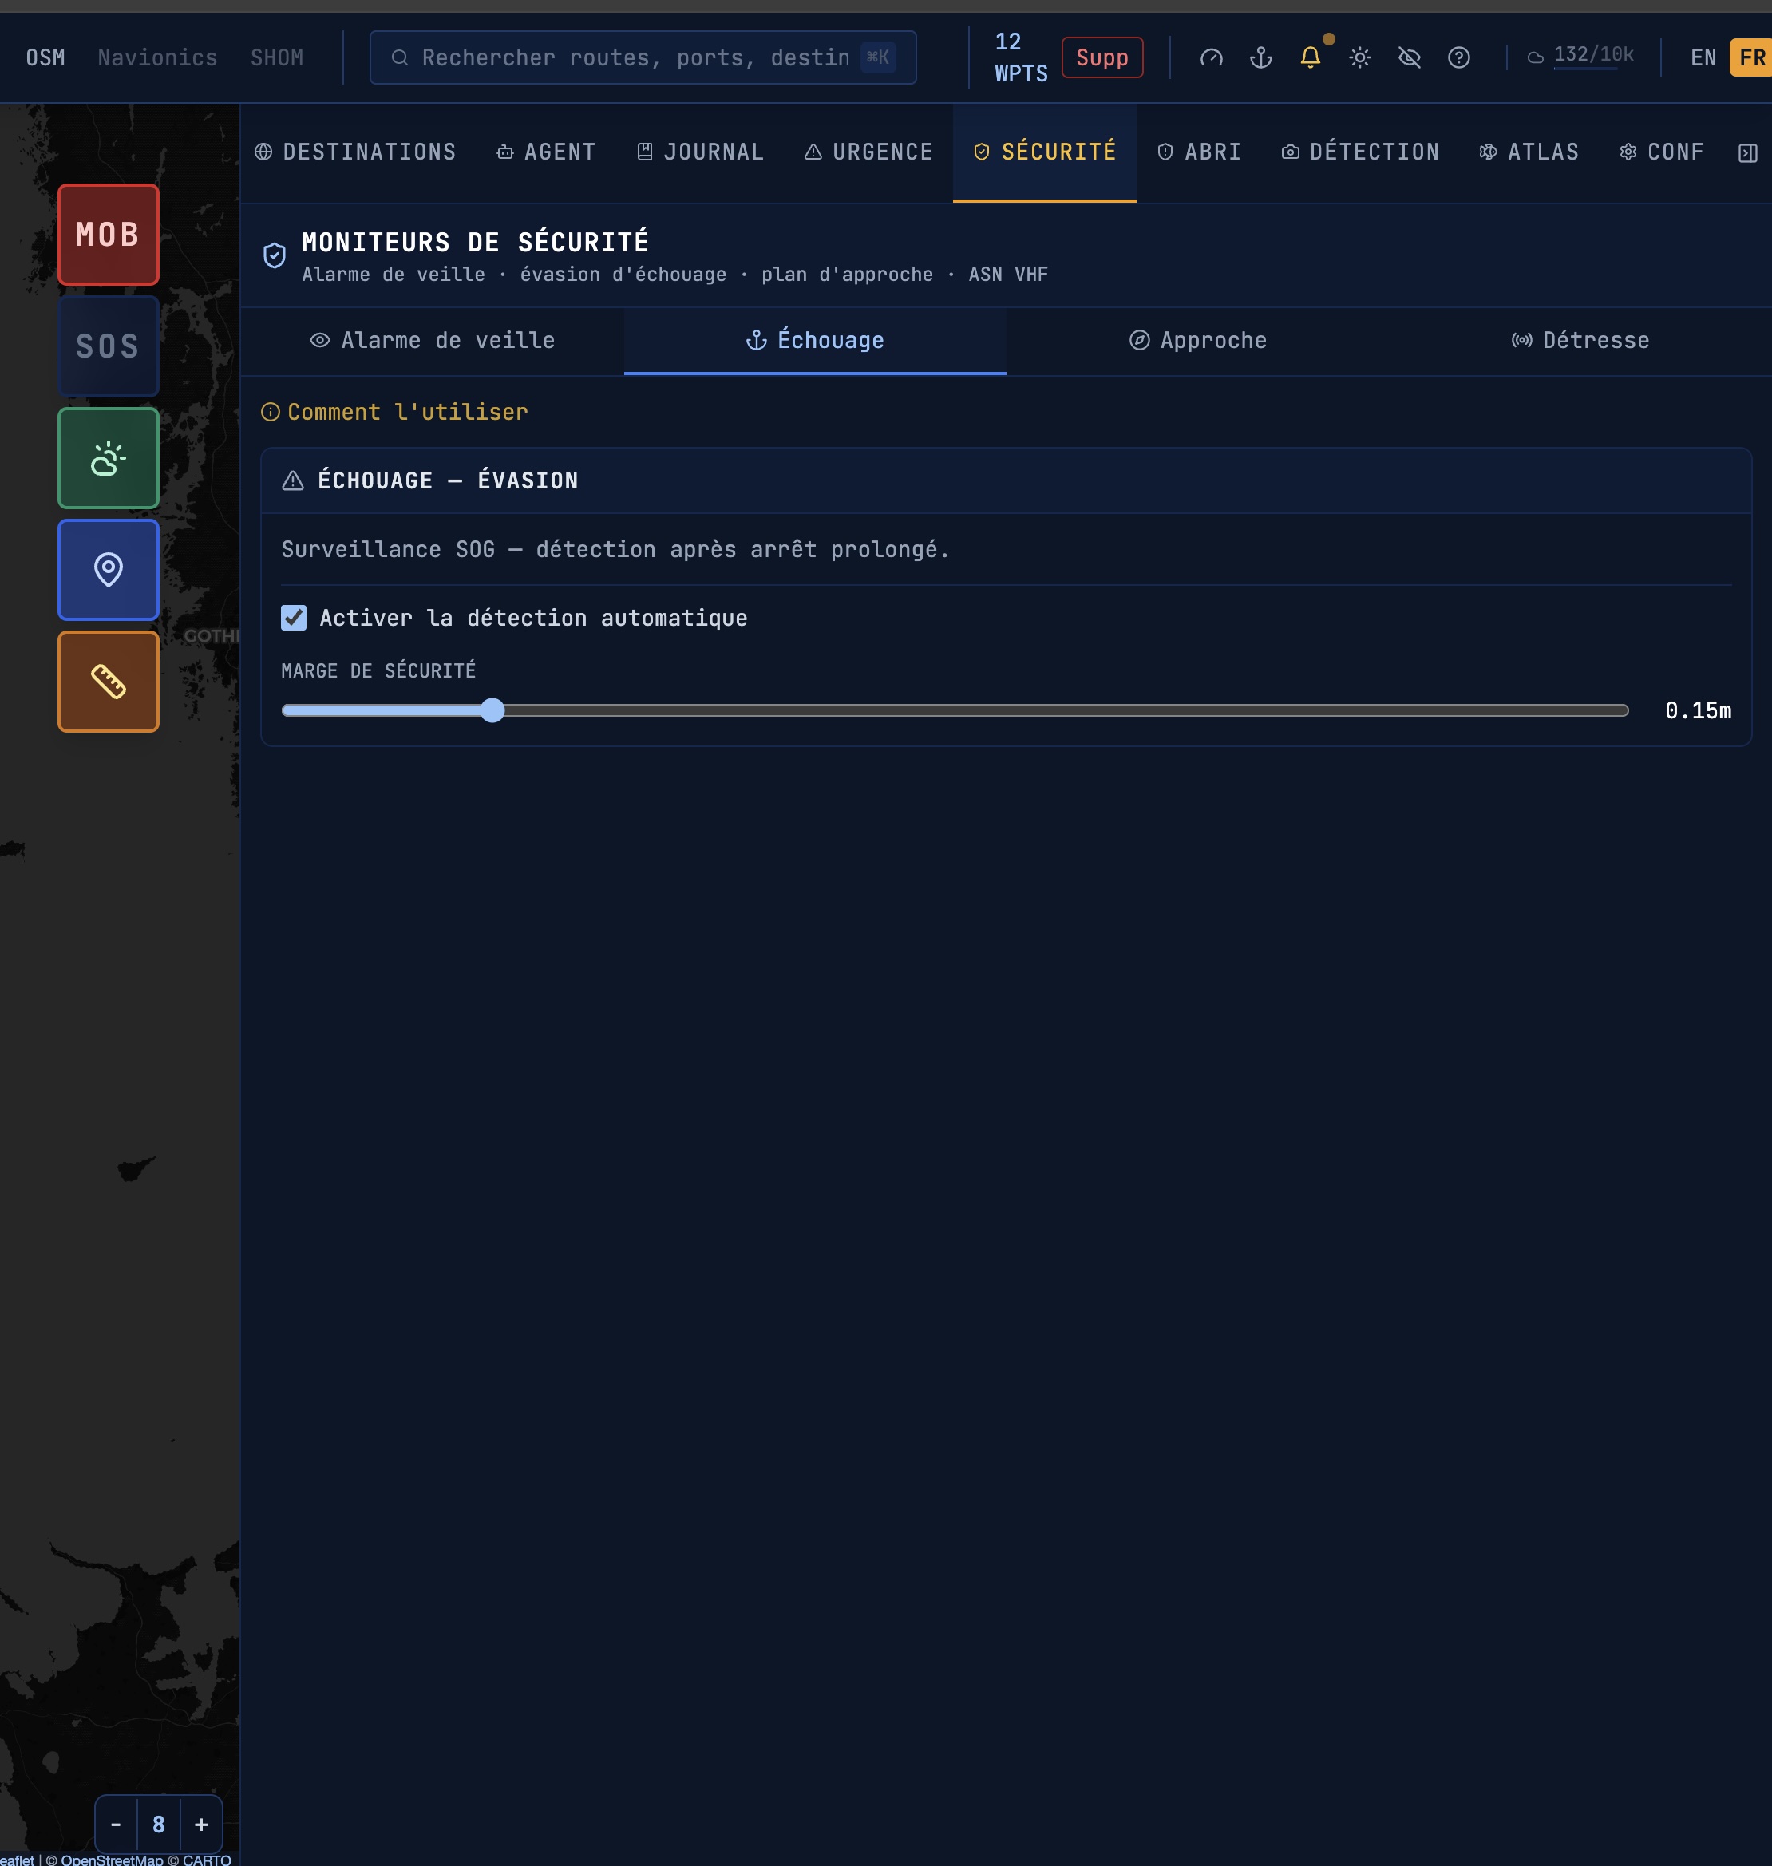Screen dimensions: 1772x1866
Task: Open the ABRI tab
Action: pos(1200,152)
